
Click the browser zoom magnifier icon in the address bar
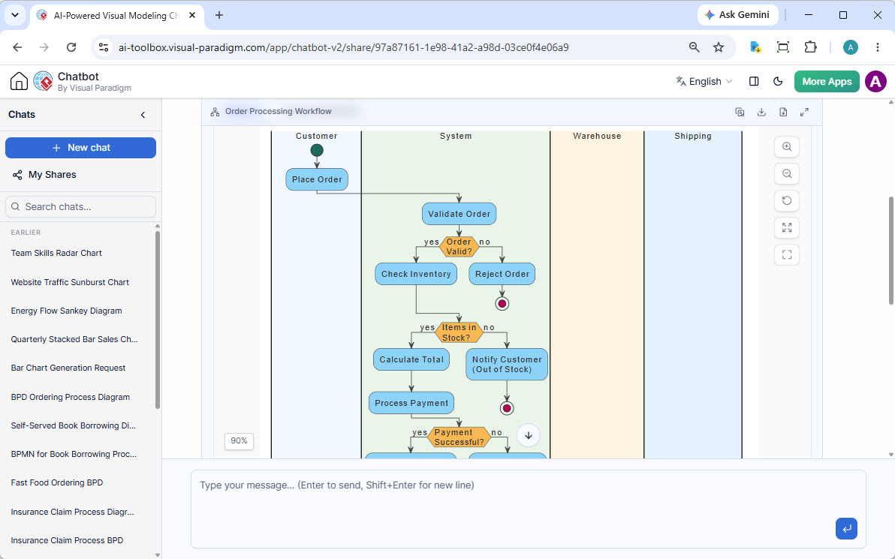pos(694,47)
